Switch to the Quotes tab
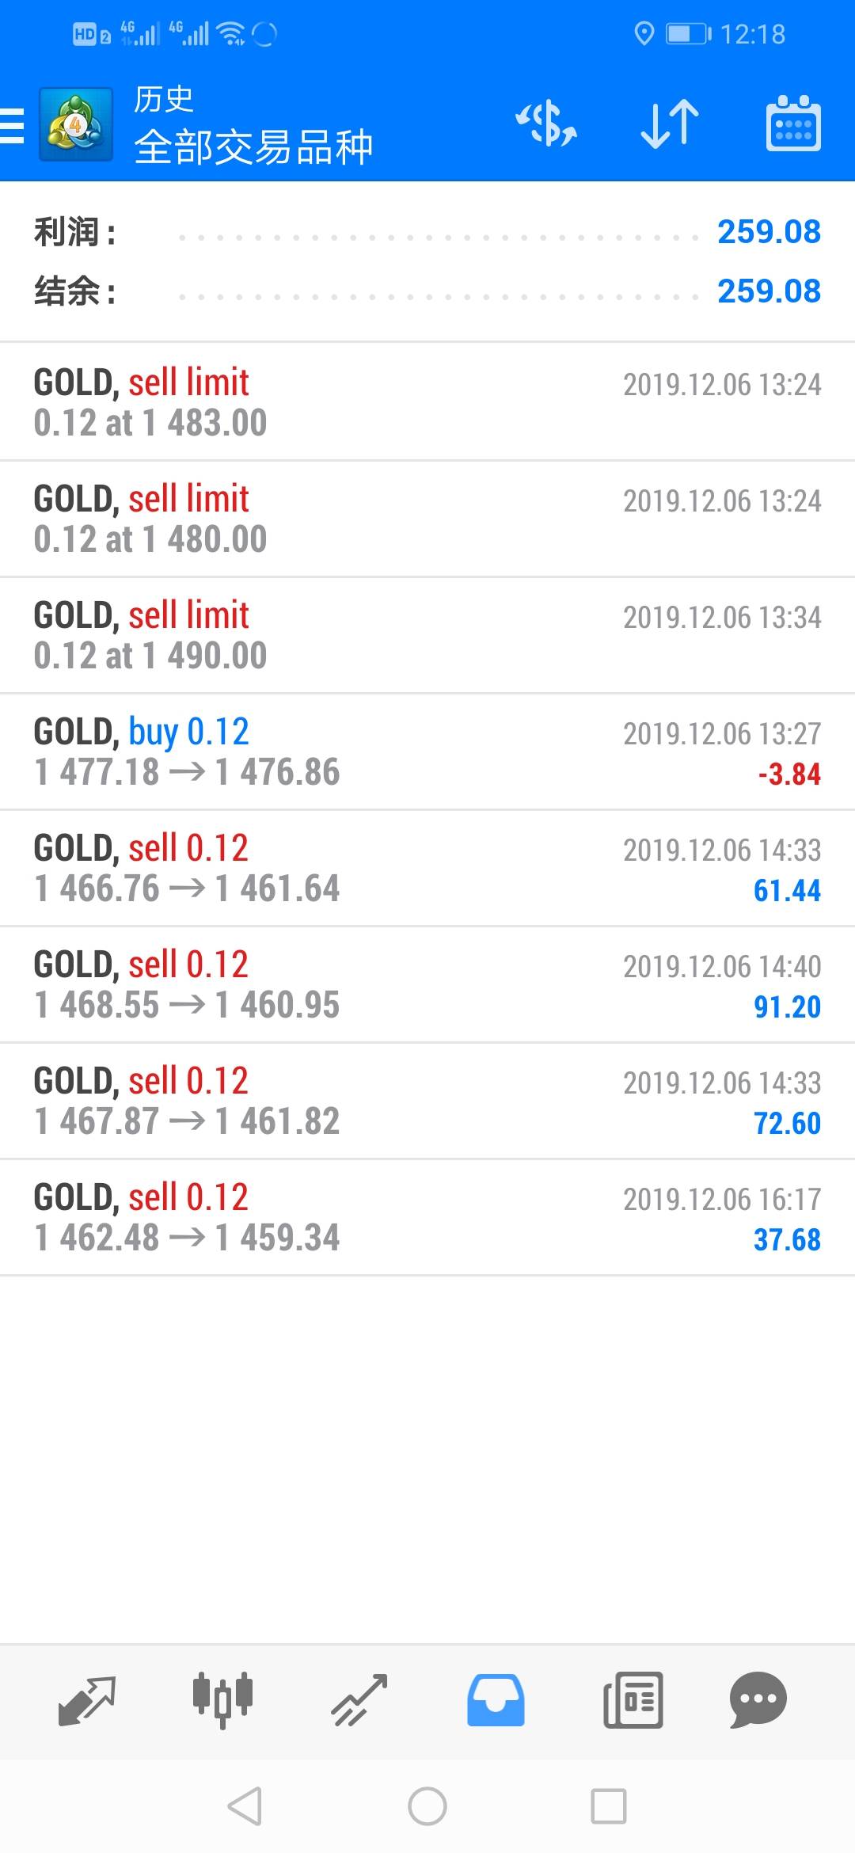 pyautogui.click(x=87, y=1699)
